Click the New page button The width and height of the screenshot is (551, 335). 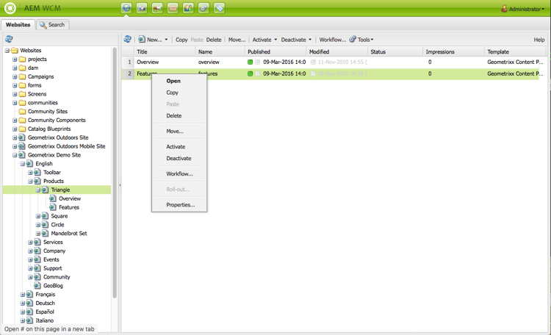151,40
